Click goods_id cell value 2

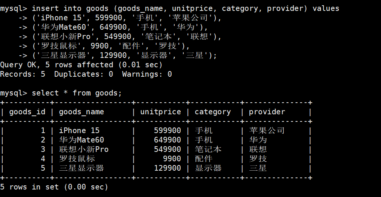(x=43, y=140)
